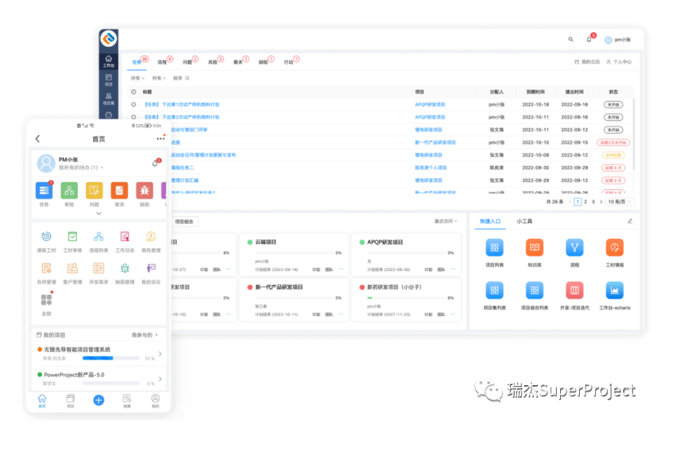Open the 个人中心 link
Viewport: 678px width, 449px height.
tap(619, 62)
